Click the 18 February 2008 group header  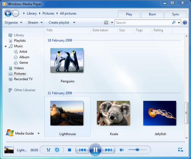[x=60, y=40]
